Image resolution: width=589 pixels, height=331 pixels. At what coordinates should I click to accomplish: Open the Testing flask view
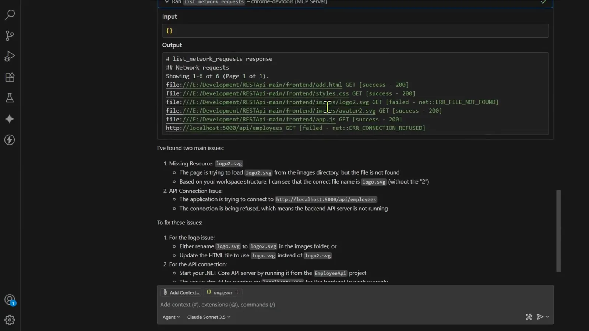[10, 98]
